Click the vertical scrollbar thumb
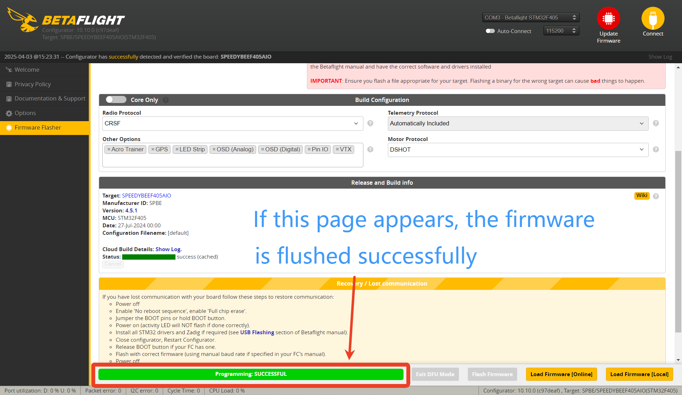The image size is (682, 395). 678,242
